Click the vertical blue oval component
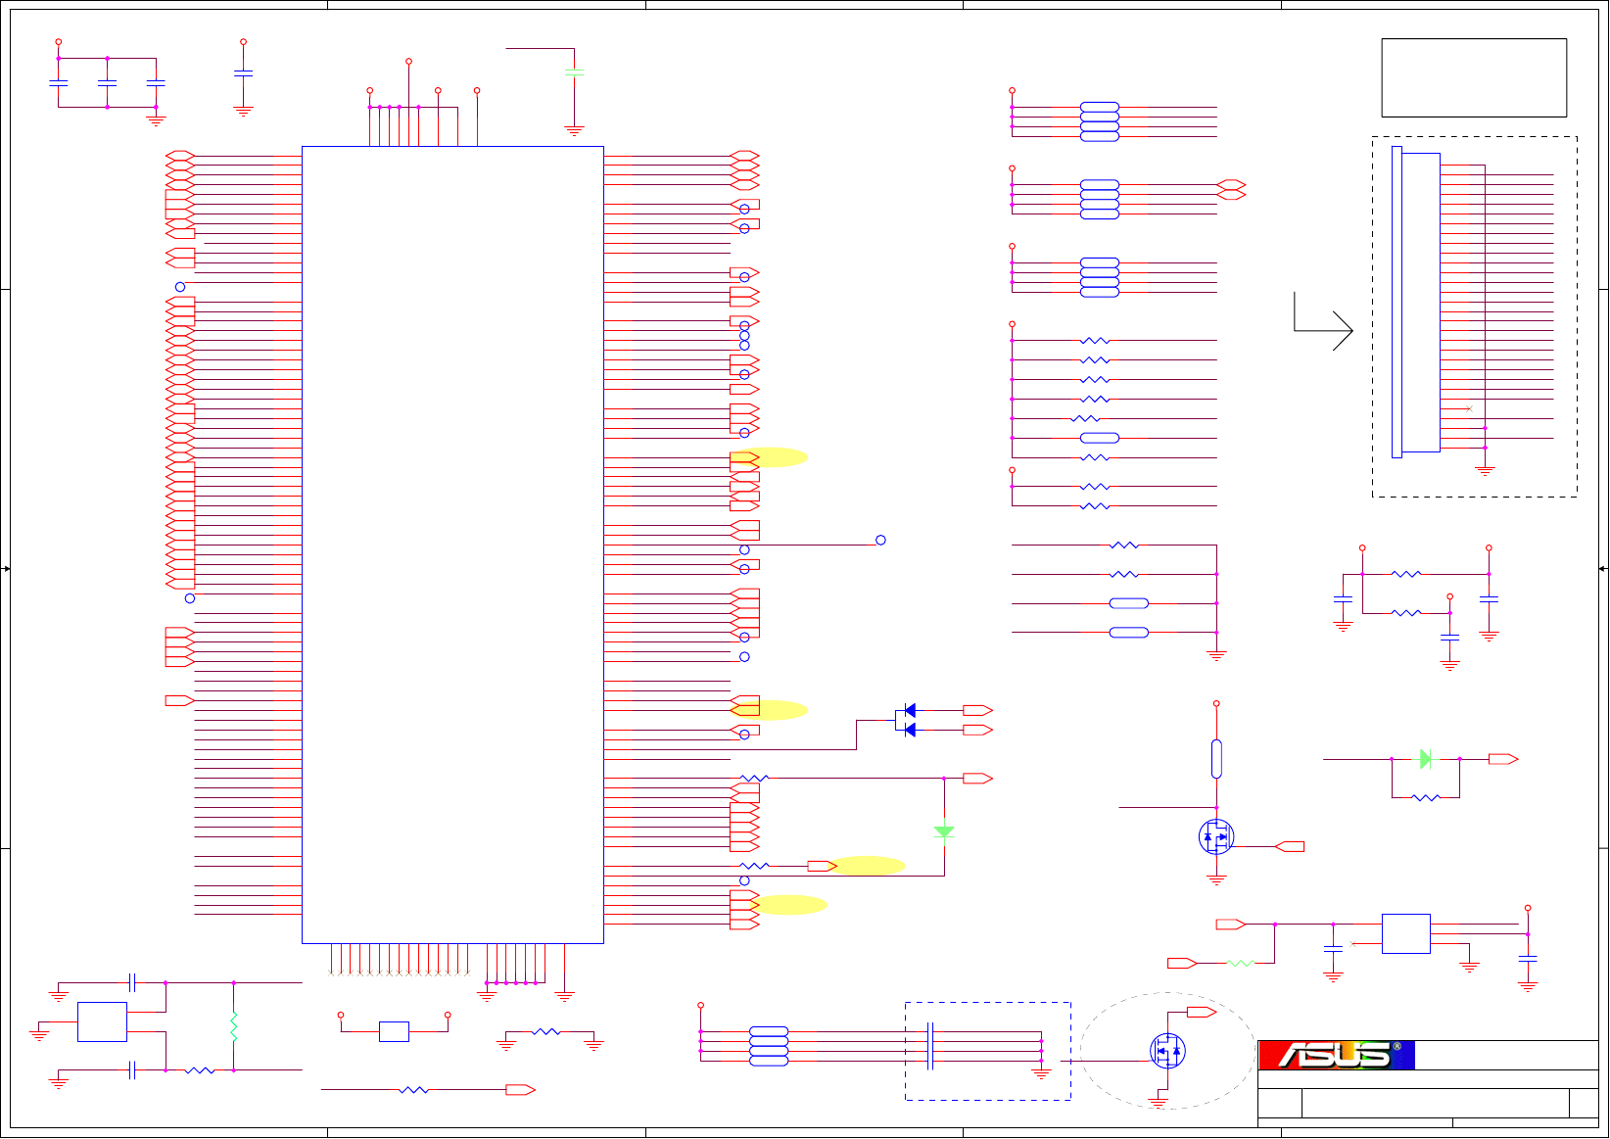This screenshot has height=1139, width=1610. 1216,759
